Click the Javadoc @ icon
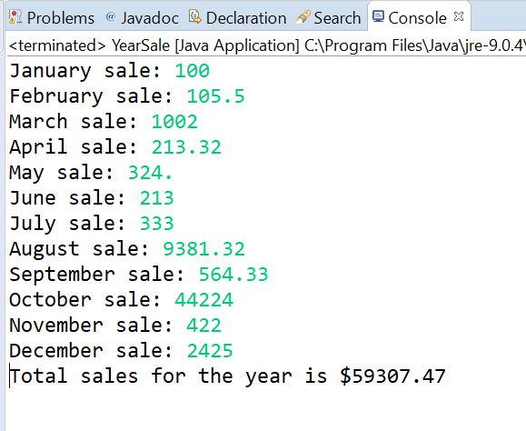 click(110, 16)
